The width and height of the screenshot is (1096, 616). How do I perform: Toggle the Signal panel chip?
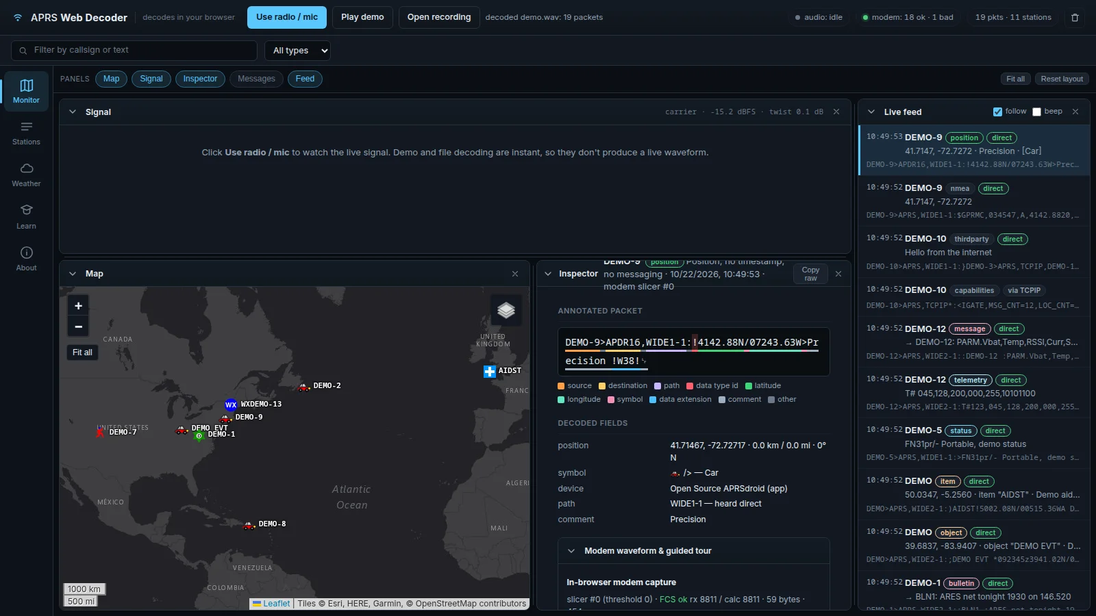[x=151, y=79]
